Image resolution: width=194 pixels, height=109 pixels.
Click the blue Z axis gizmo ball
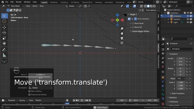coord(117,15)
